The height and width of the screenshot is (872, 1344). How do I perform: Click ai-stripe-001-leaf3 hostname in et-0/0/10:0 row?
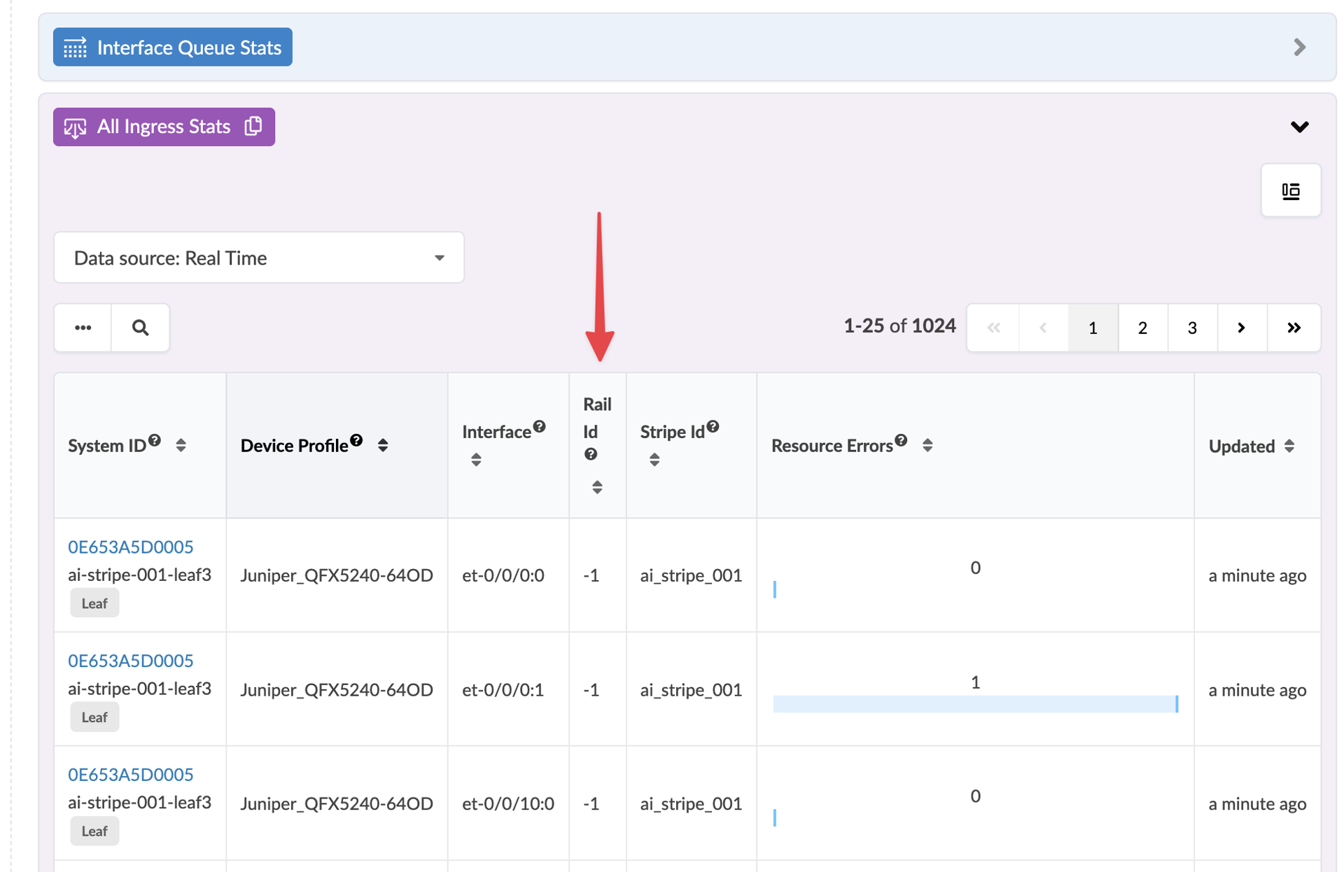click(139, 803)
